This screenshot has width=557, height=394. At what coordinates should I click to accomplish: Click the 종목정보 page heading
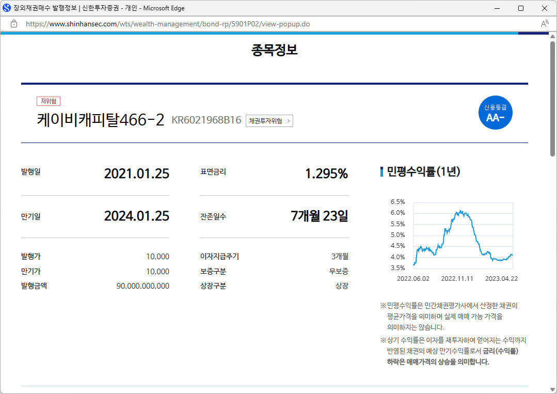point(274,50)
